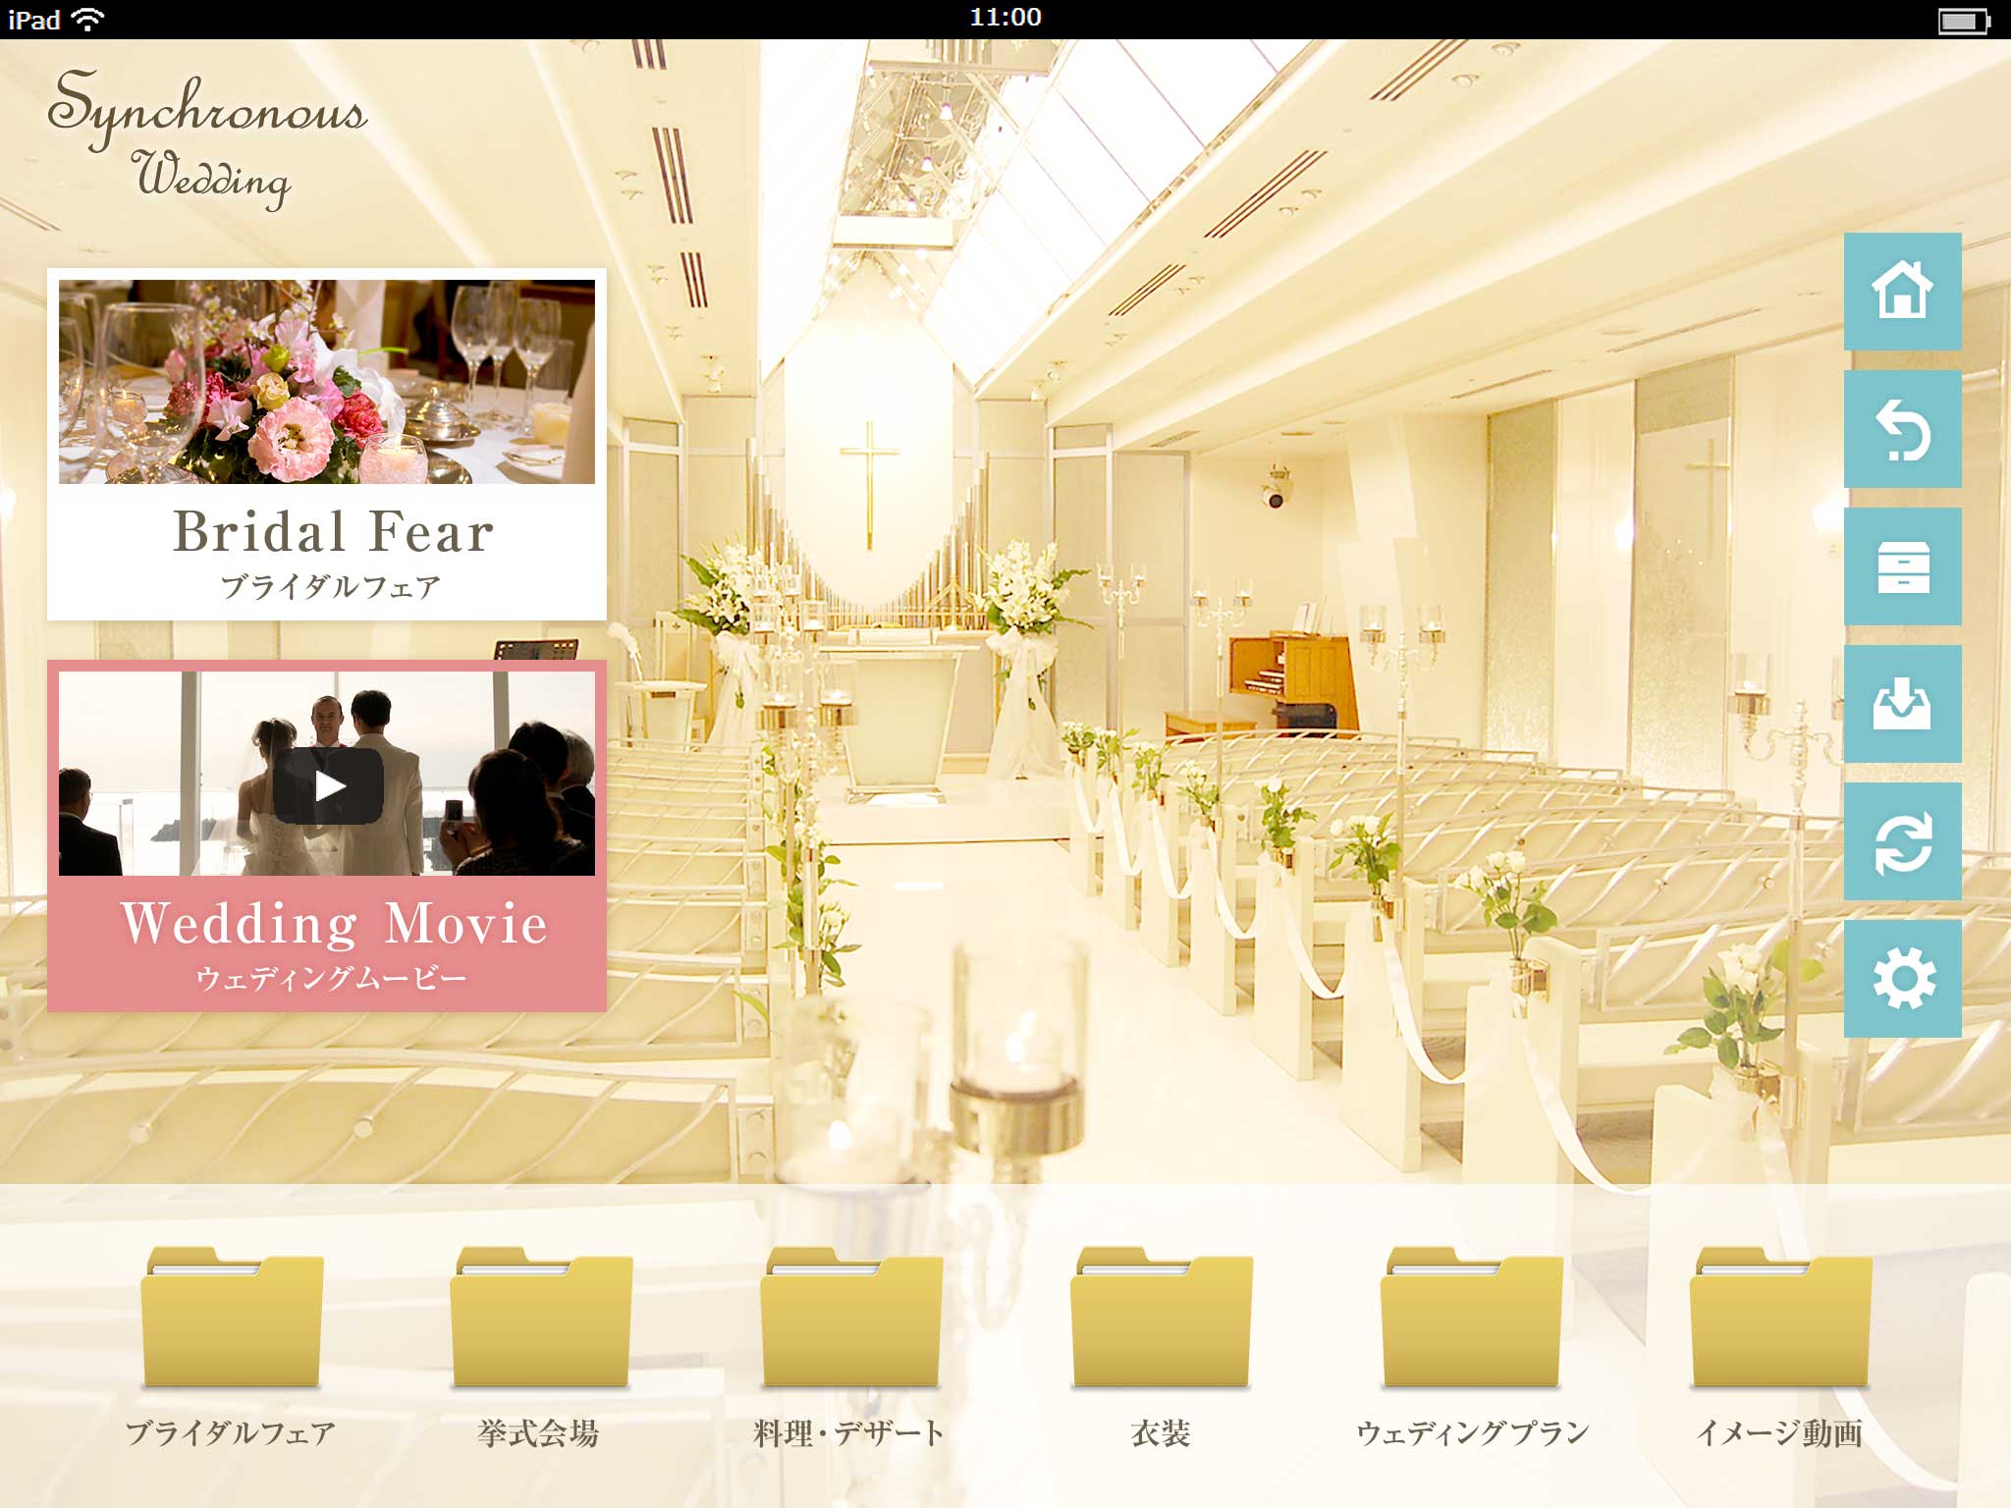Tap the Home icon in the side toolbar
Viewport: 2011px width, 1508px height.
1902,291
